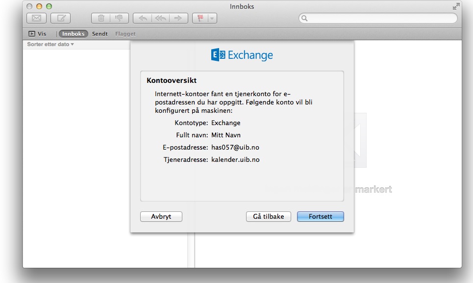The width and height of the screenshot is (473, 283).
Task: Click the Forward arrow icon
Action: [178, 18]
